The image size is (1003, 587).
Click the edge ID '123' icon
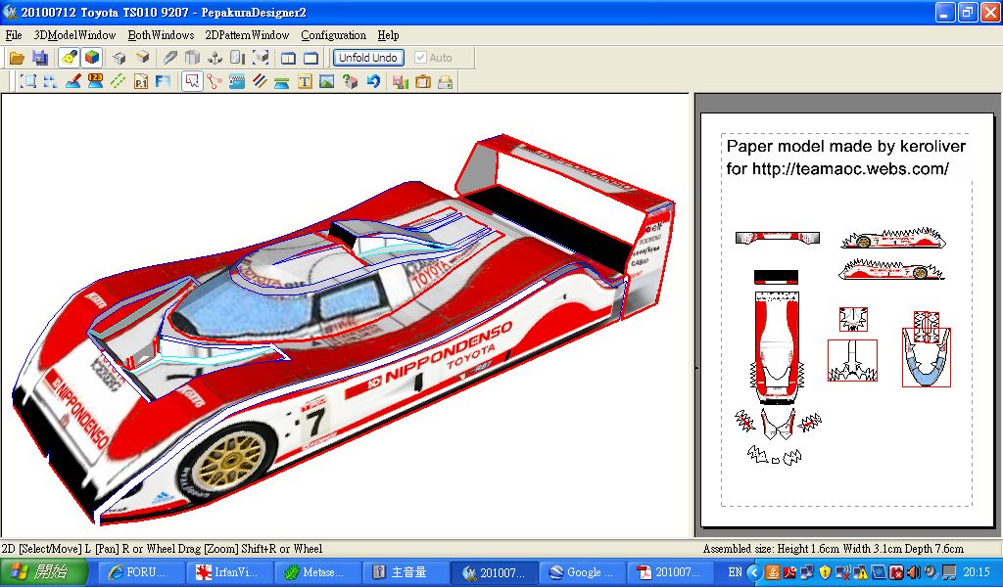[x=95, y=82]
